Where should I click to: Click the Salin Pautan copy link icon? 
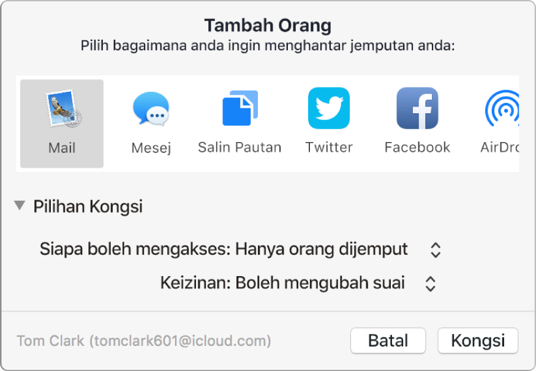(240, 108)
